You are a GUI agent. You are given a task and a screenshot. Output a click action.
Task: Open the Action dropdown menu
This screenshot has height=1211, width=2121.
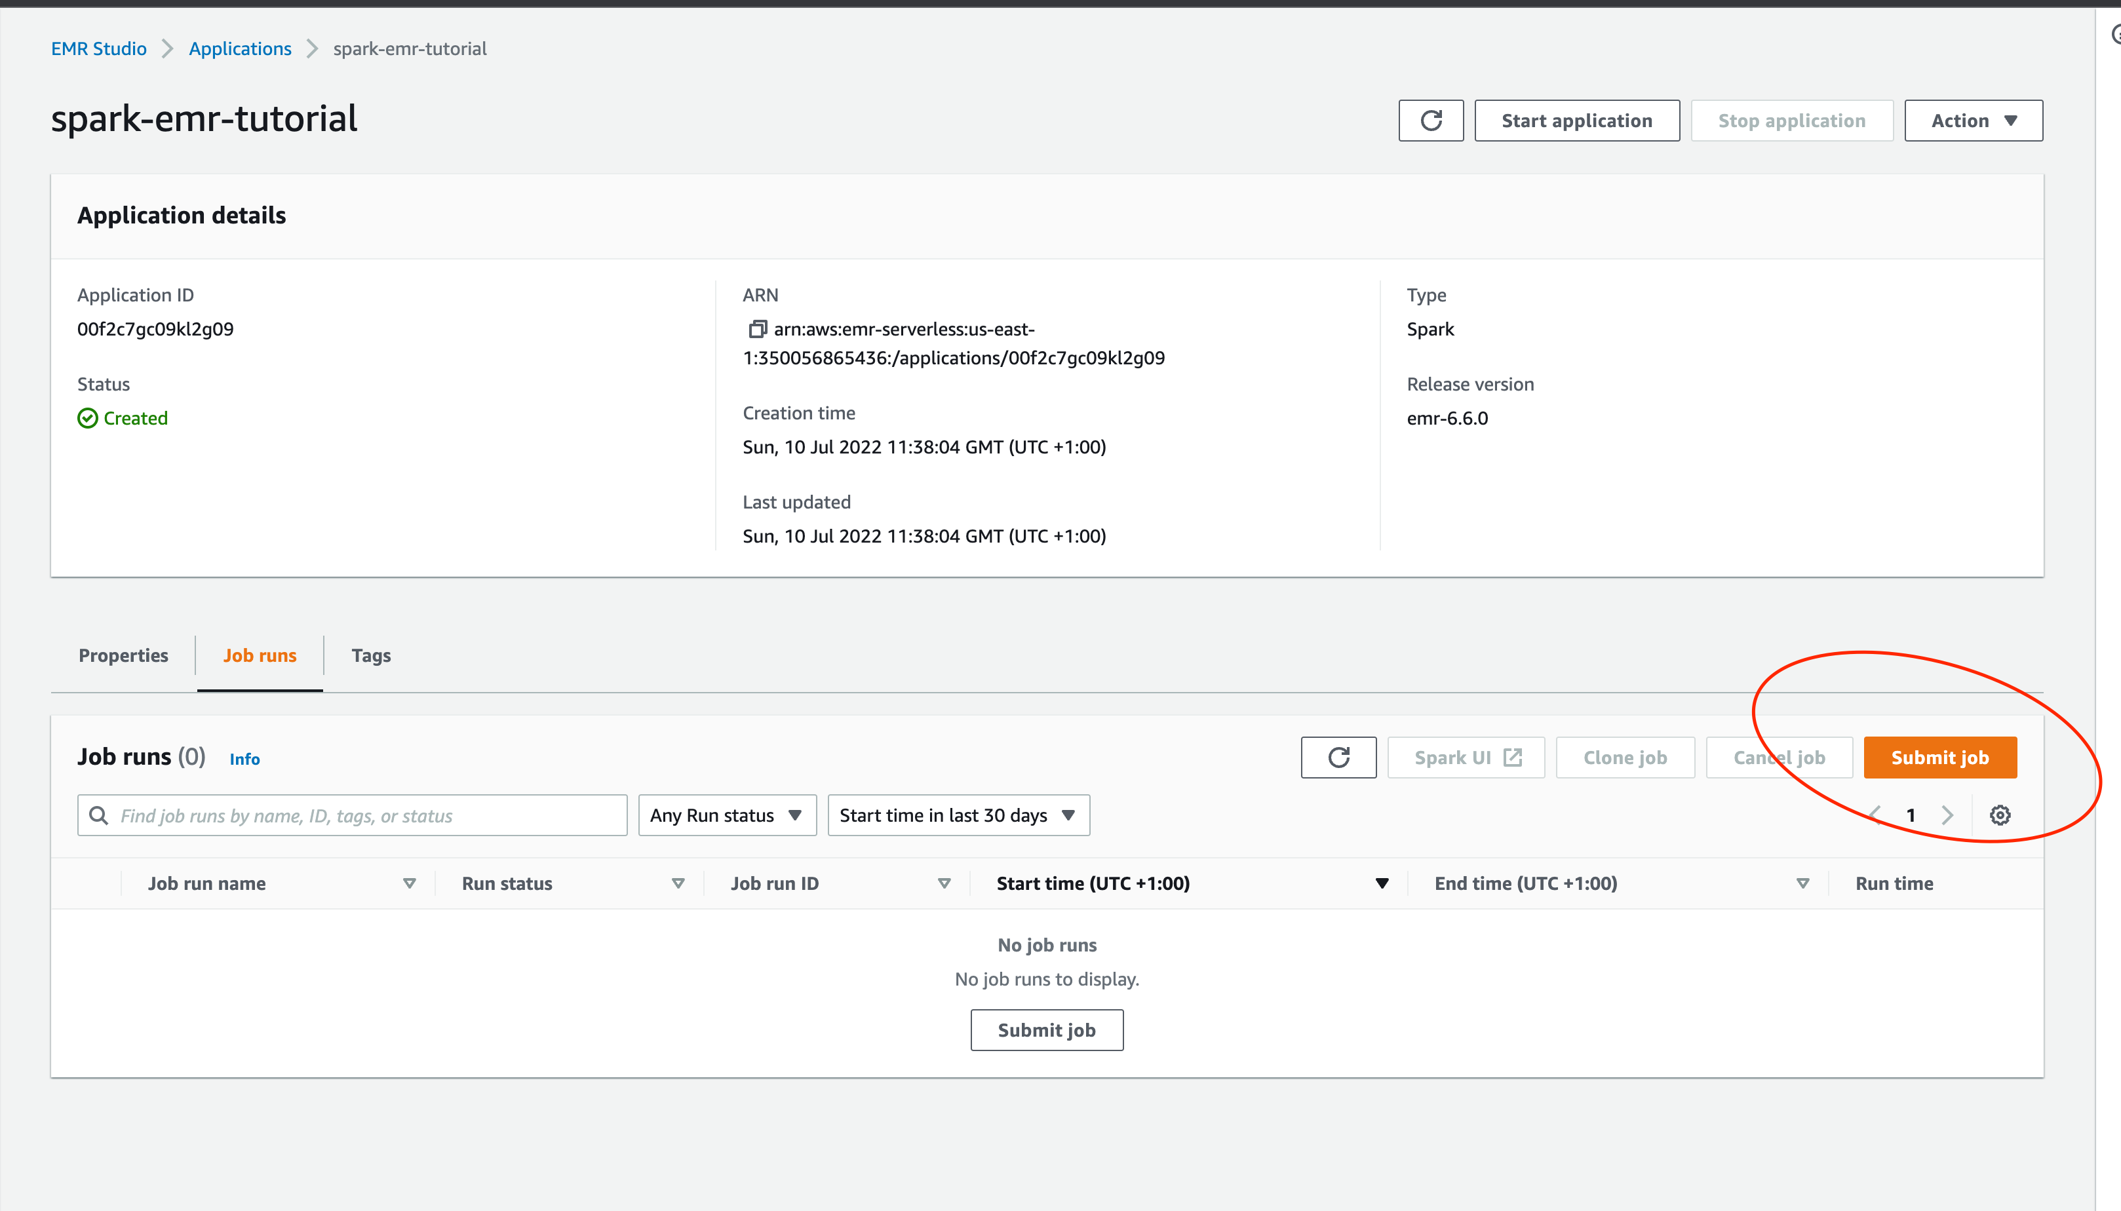pyautogui.click(x=1973, y=121)
